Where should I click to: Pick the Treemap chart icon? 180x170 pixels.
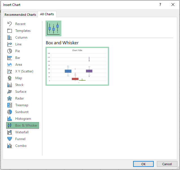pos(10,105)
